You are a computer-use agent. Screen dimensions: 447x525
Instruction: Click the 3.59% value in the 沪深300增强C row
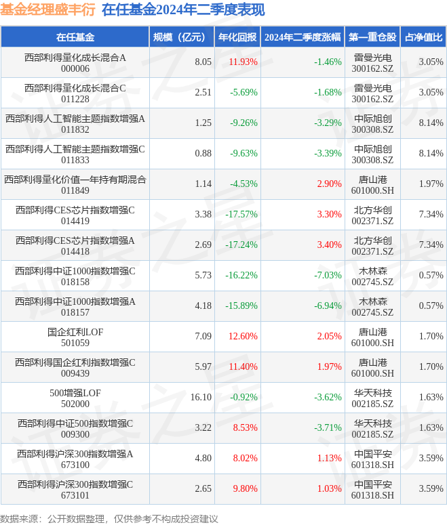click(431, 488)
